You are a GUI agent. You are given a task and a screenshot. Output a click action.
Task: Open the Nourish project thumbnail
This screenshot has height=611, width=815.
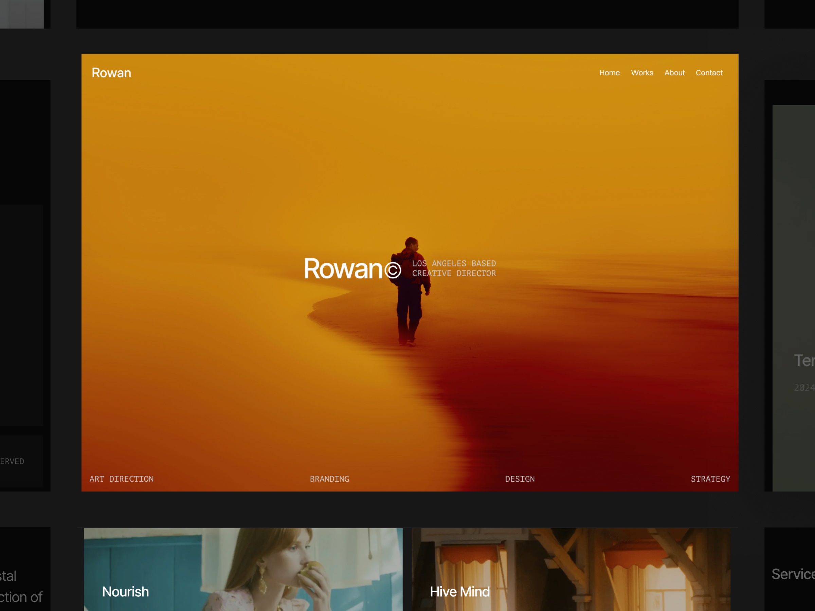pyautogui.click(x=243, y=569)
